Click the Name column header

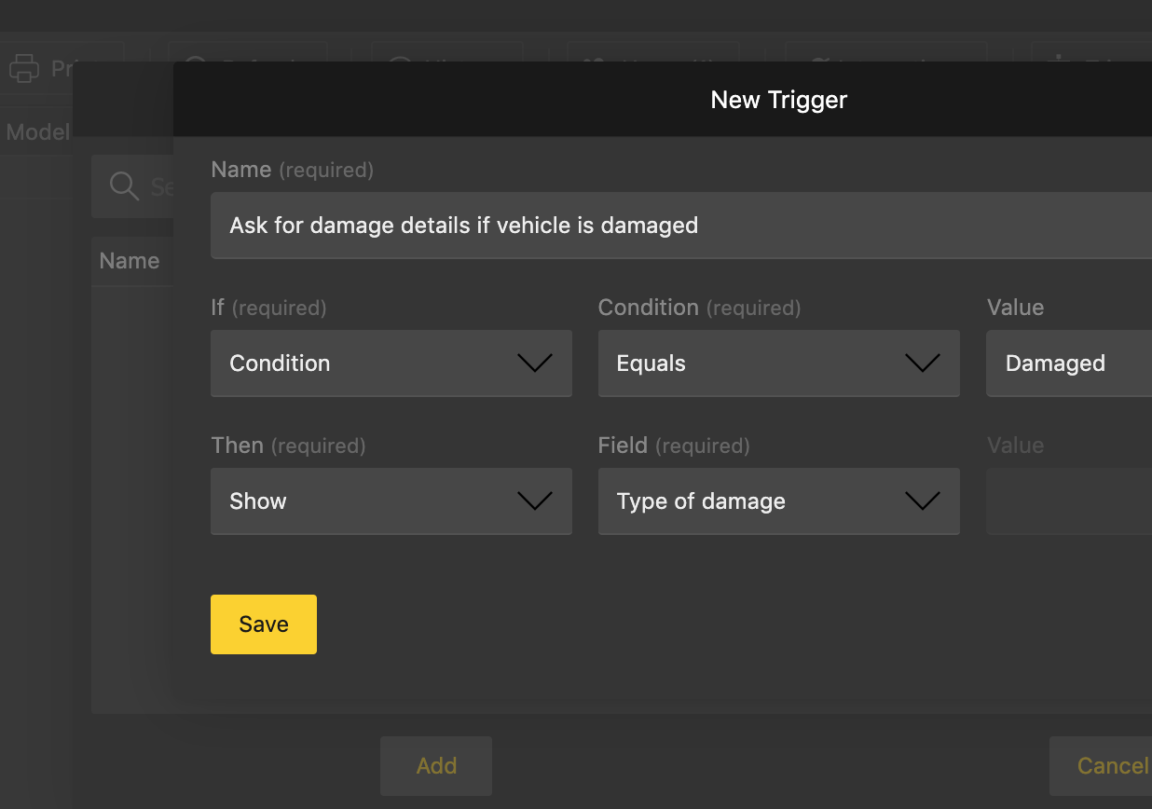(x=130, y=261)
